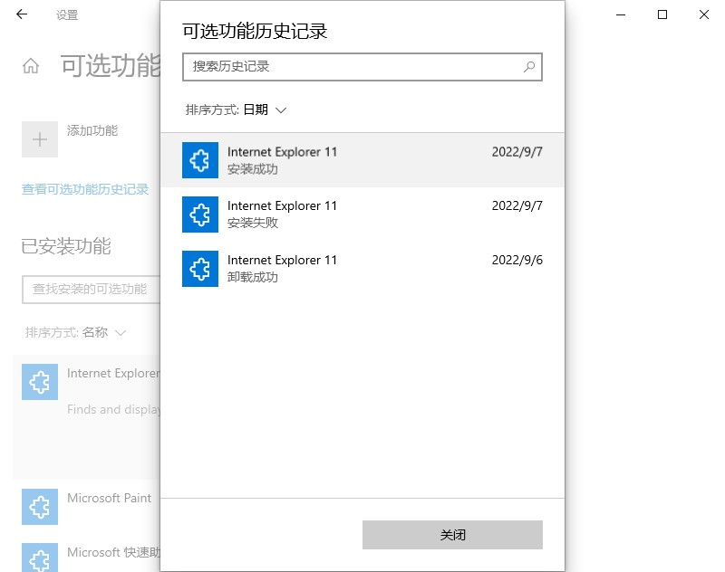
Task: Click the magnifier icon in history search box
Action: click(x=529, y=66)
